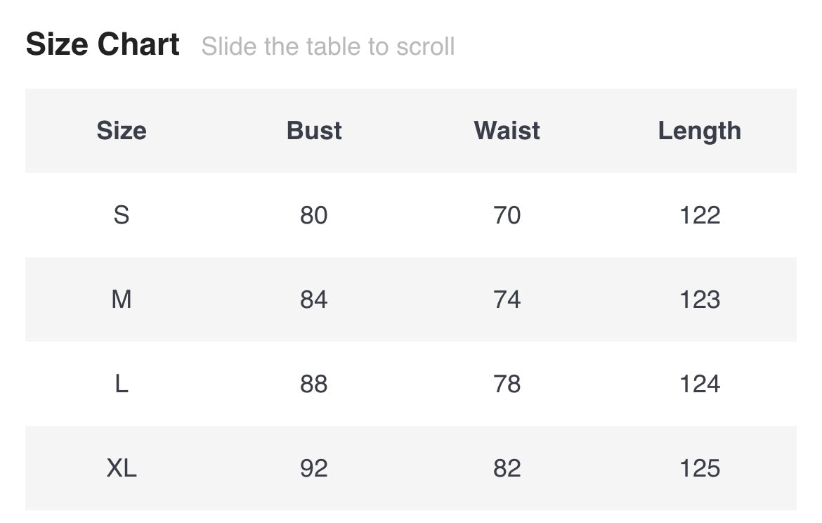The height and width of the screenshot is (523, 822).
Task: Pick bust value 88 in the L row
Action: (314, 384)
